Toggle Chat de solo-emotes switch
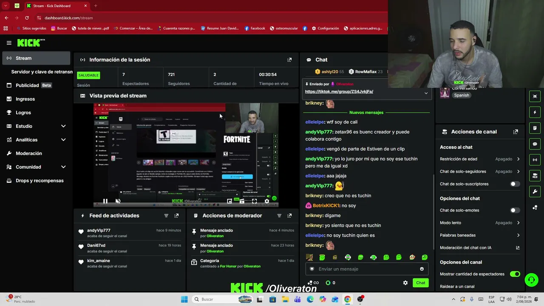This screenshot has height=306, width=544. coord(515,210)
